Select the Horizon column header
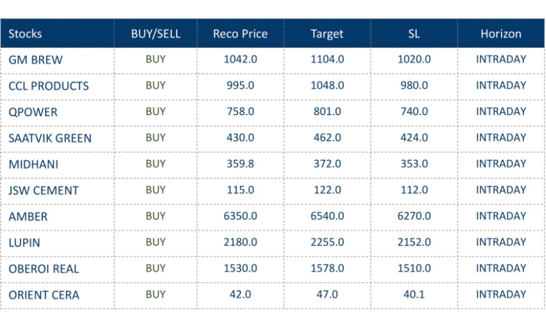 501,34
